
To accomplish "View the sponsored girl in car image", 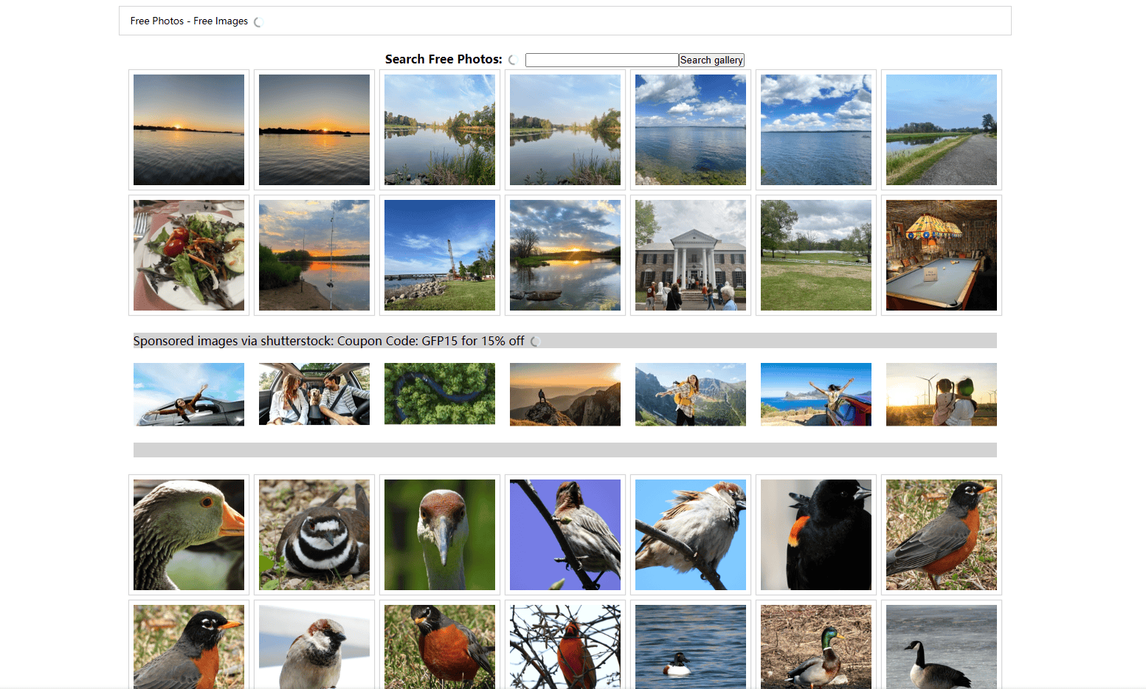I will [188, 394].
